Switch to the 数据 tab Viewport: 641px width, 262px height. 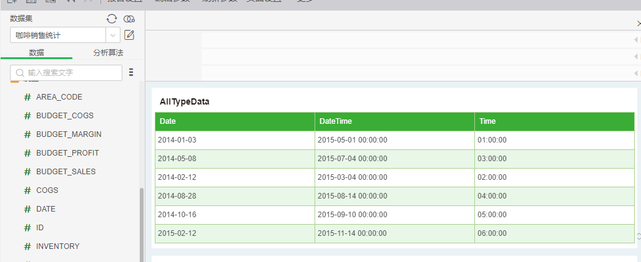pos(36,52)
